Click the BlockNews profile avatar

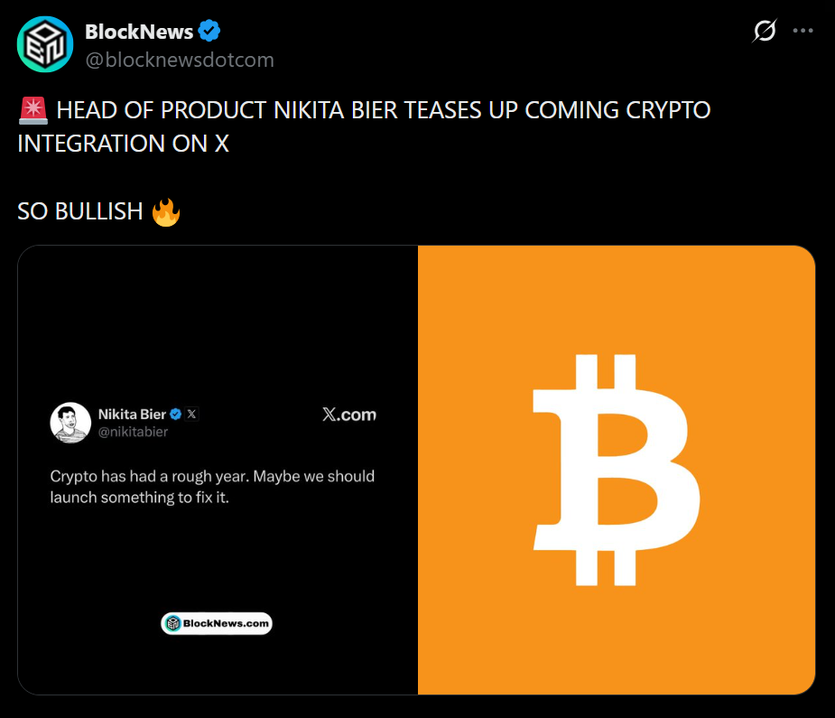pos(45,43)
